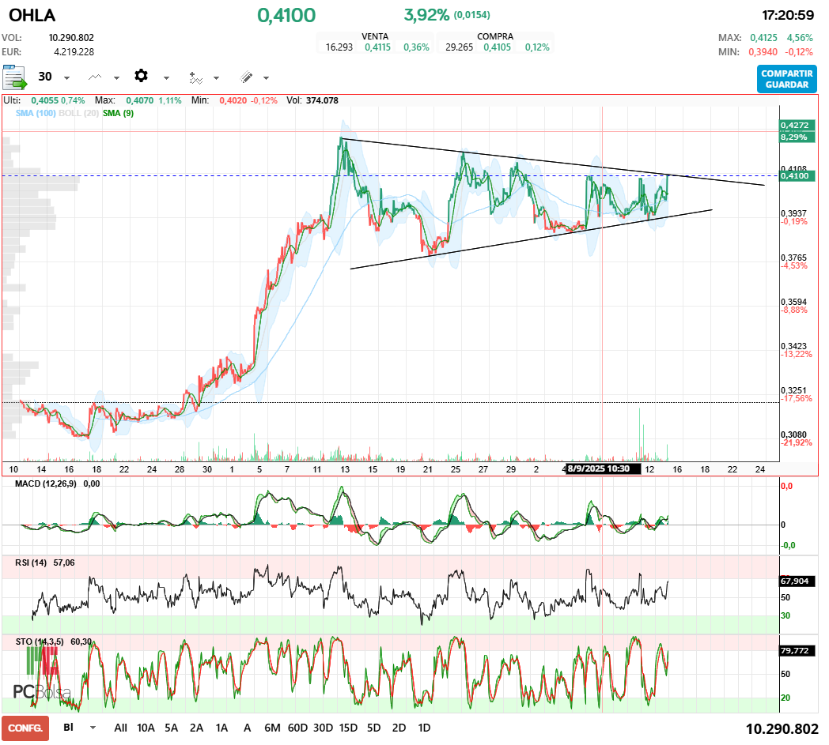Click the 8/9/2025 10:30 crosshair date label
Image resolution: width=829 pixels, height=745 pixels.
(x=602, y=468)
